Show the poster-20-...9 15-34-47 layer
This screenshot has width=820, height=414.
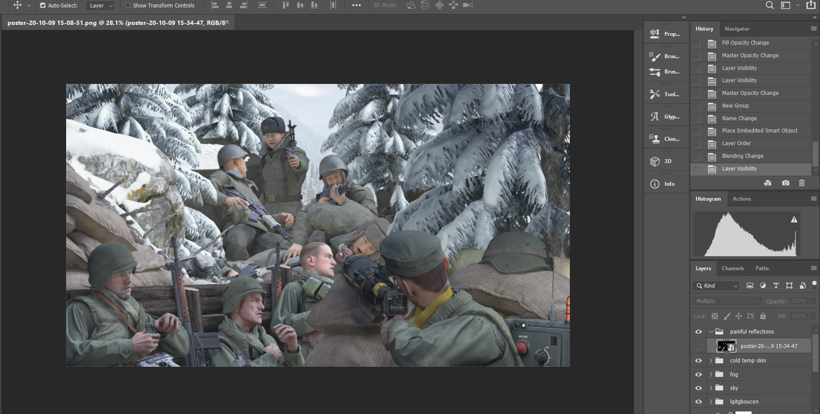(x=699, y=346)
